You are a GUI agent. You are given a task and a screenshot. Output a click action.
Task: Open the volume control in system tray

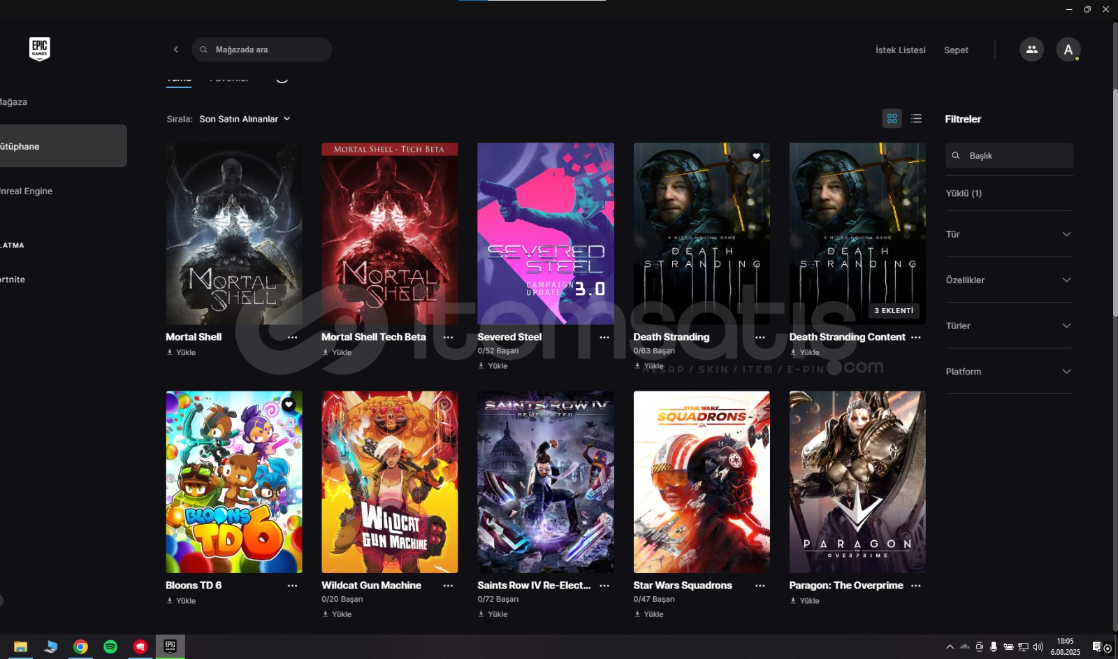tap(1038, 647)
